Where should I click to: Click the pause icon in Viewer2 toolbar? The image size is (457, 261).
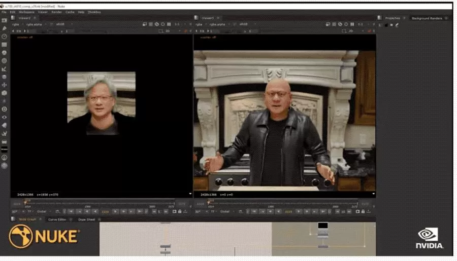pos(169,24)
